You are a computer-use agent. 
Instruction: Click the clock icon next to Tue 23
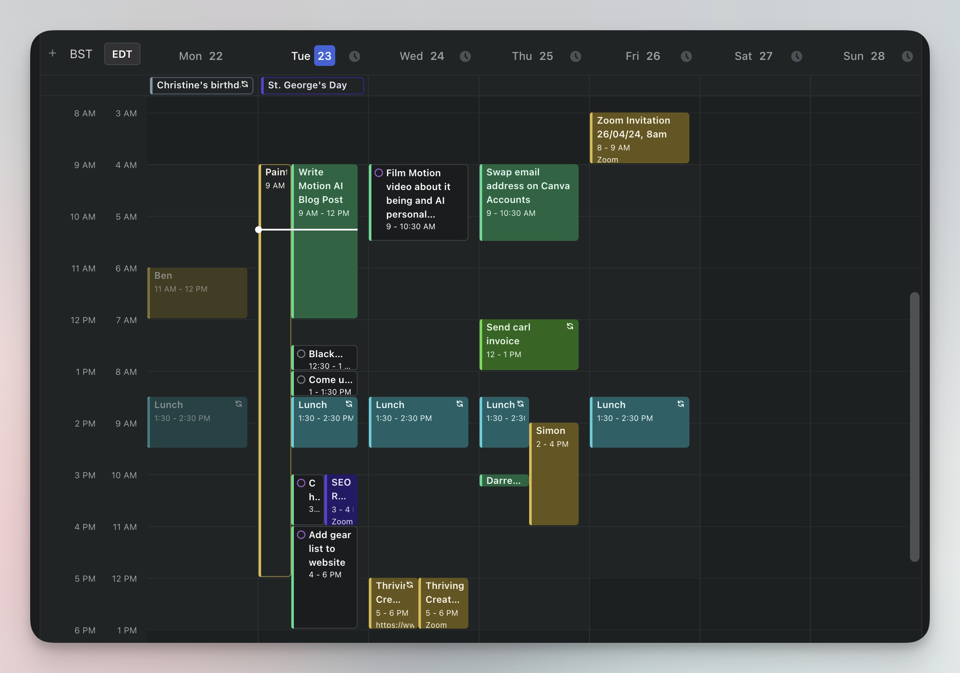click(x=355, y=56)
